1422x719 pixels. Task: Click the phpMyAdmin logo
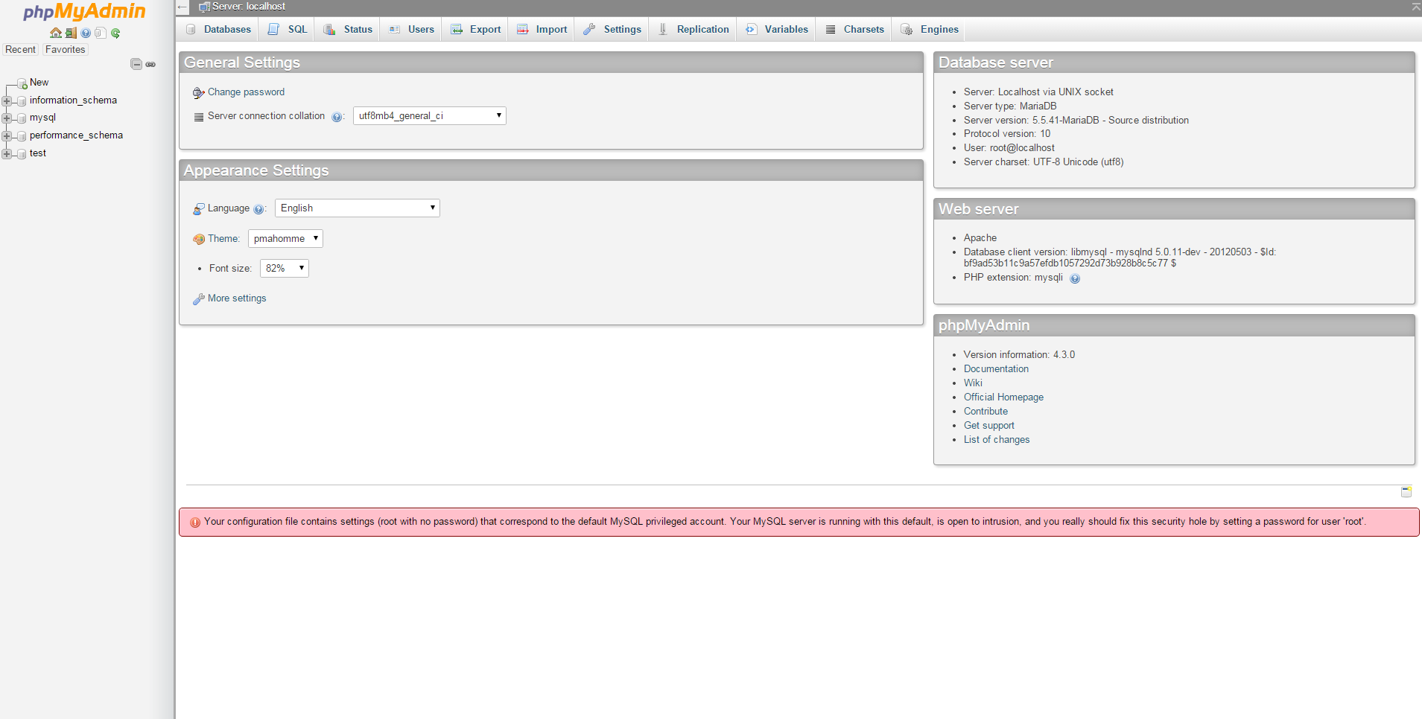pyautogui.click(x=84, y=12)
